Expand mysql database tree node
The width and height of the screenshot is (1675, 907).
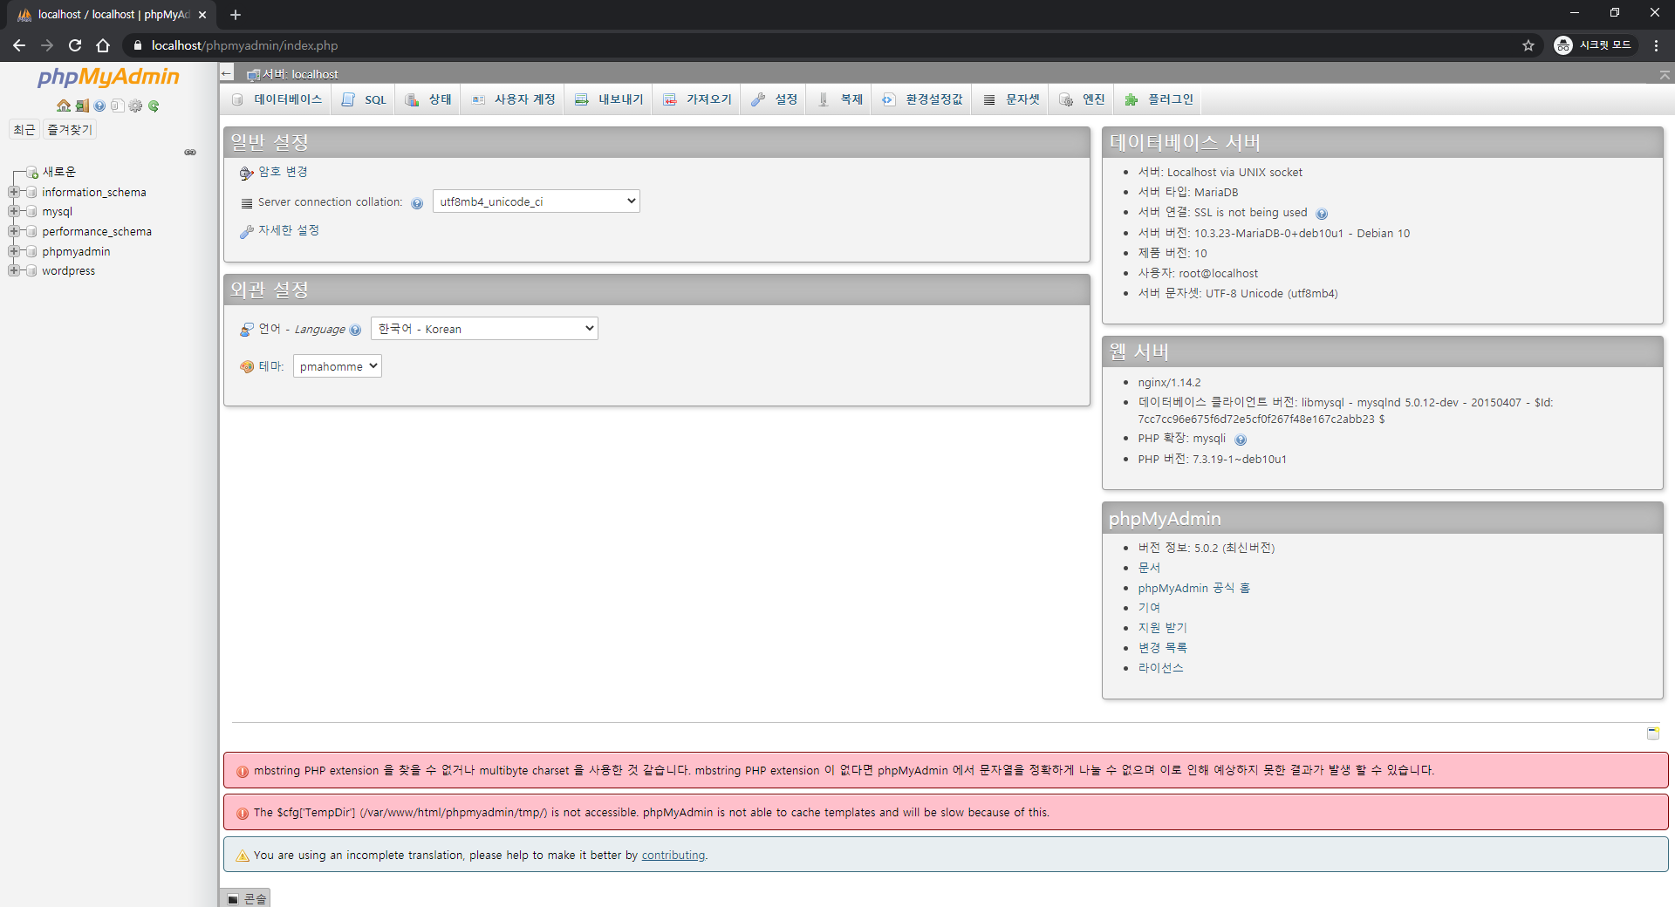coord(14,212)
